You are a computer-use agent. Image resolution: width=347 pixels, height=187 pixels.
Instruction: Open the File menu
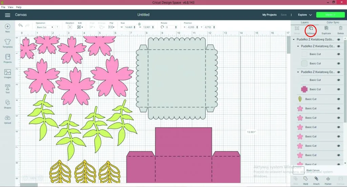[3, 7]
